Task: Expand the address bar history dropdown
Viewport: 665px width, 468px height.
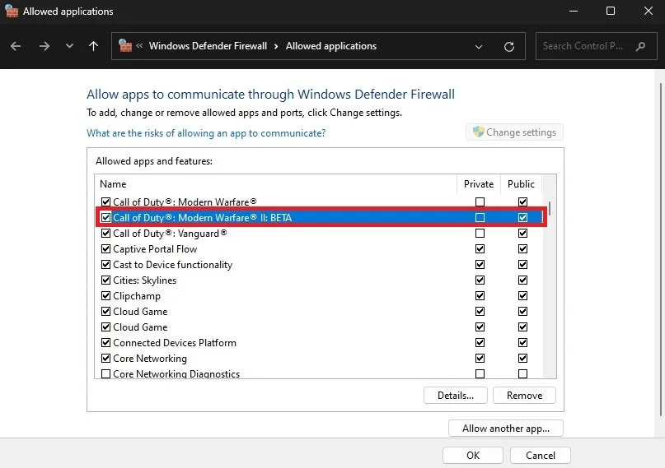Action: coord(479,47)
